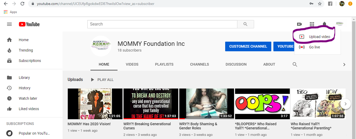356x139 pixels.
Task: Click the MOMMY Foundation channel avatar
Action: click(101, 46)
